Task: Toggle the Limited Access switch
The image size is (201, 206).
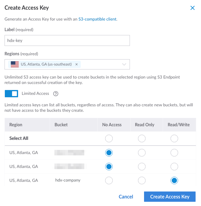Action: 11,94
